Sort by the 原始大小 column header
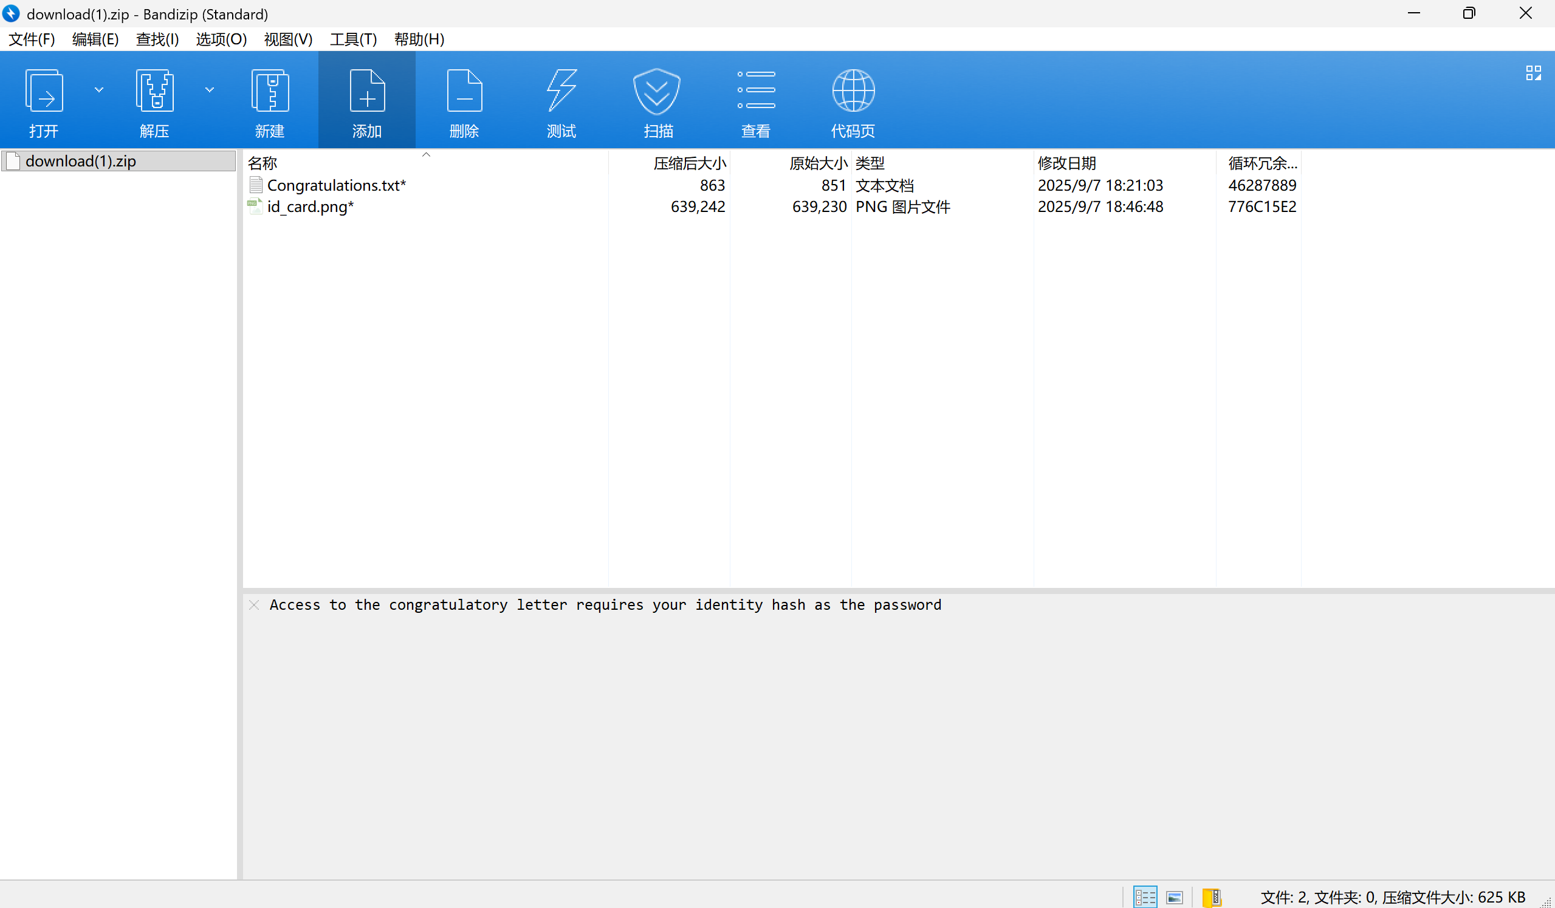The image size is (1555, 908). tap(791, 163)
